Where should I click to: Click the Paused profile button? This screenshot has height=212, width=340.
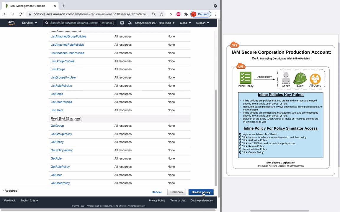tap(201, 14)
